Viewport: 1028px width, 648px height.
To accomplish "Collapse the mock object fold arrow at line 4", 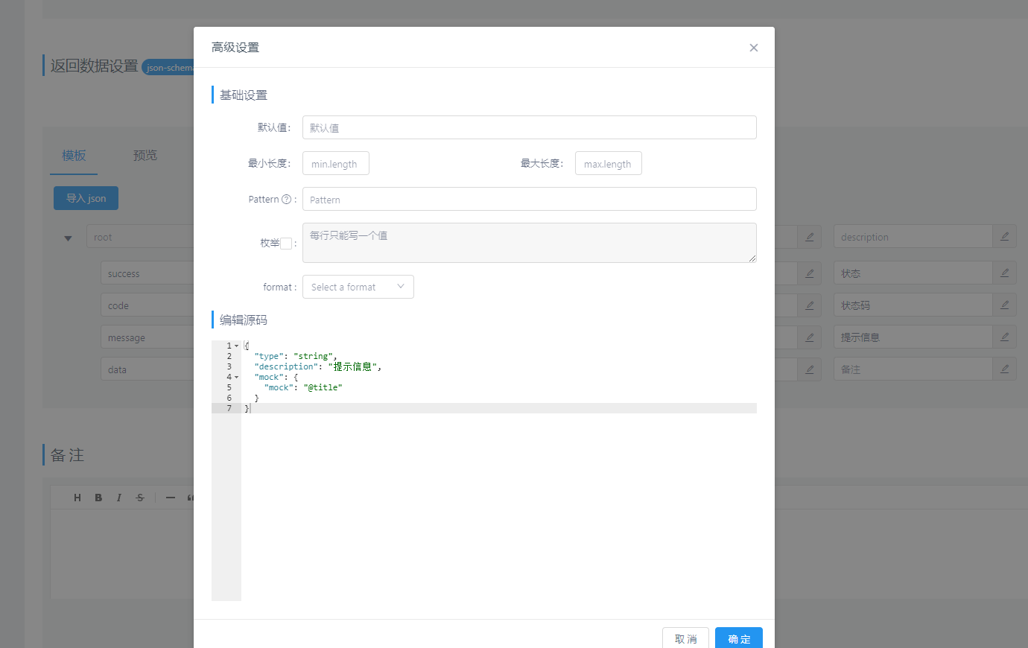I will pos(236,377).
